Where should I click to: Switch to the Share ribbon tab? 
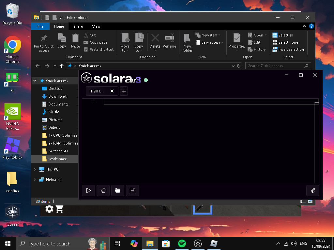tap(78, 26)
